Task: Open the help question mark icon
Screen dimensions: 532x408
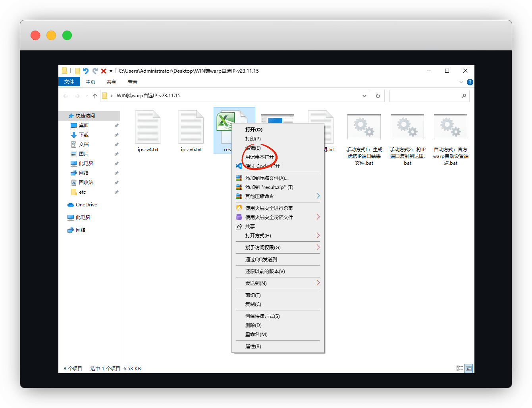Action: 470,82
